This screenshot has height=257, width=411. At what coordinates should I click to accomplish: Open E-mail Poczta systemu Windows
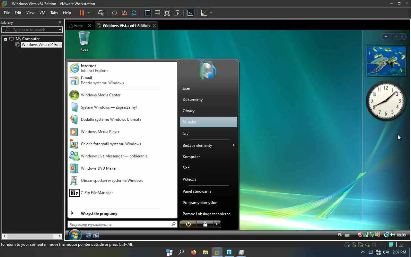(123, 80)
